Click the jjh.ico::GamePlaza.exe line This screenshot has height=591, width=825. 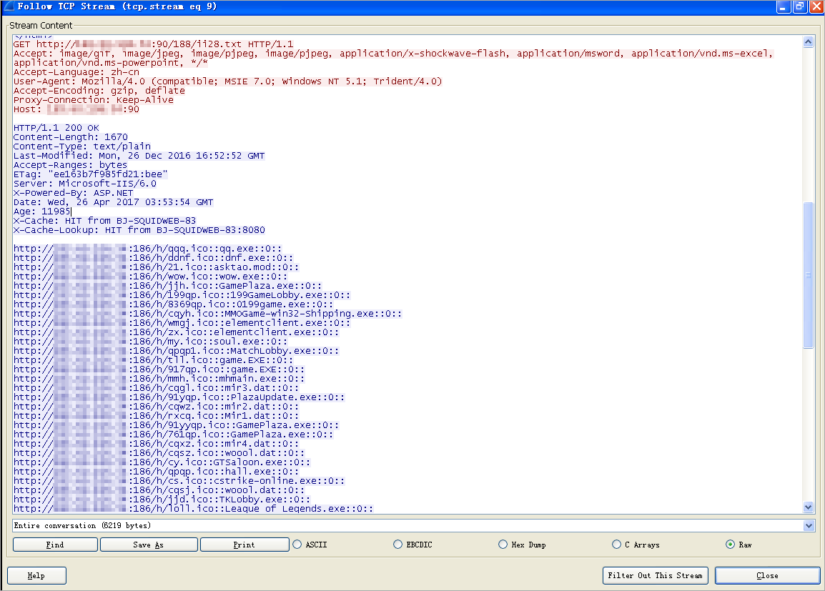pyautogui.click(x=167, y=286)
